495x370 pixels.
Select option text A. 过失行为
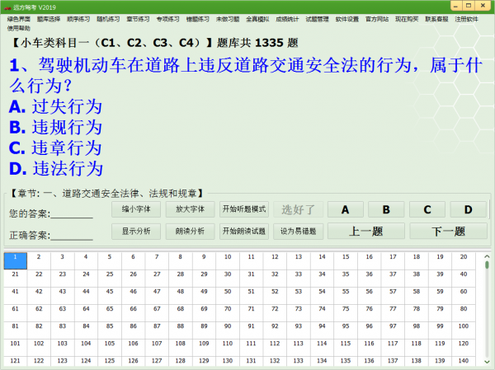click(55, 106)
